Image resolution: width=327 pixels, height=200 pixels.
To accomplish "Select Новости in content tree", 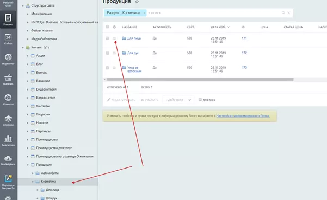I will 42,122.
